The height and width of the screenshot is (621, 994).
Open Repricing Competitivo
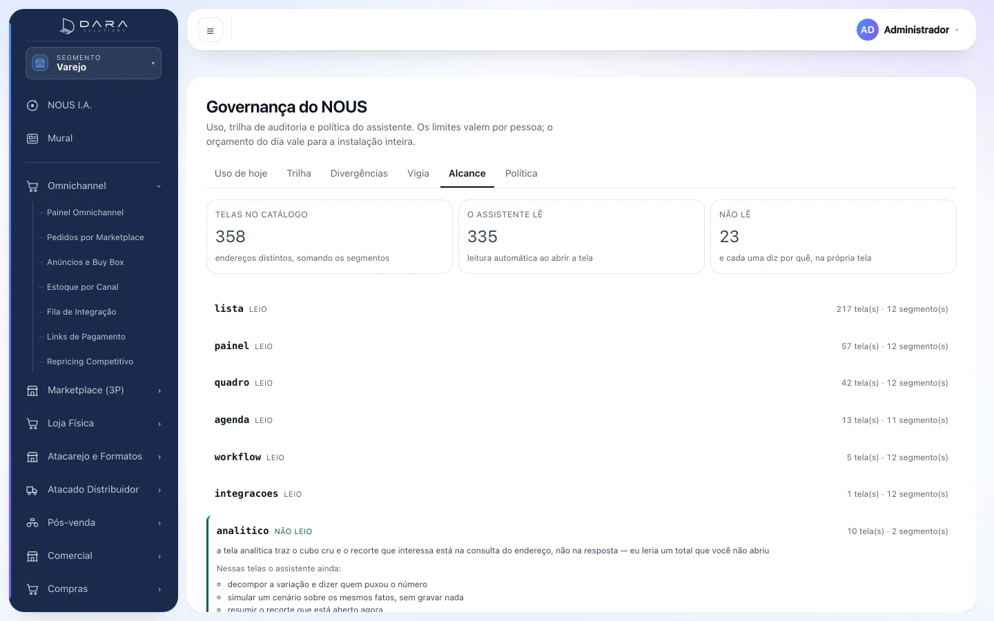point(90,362)
